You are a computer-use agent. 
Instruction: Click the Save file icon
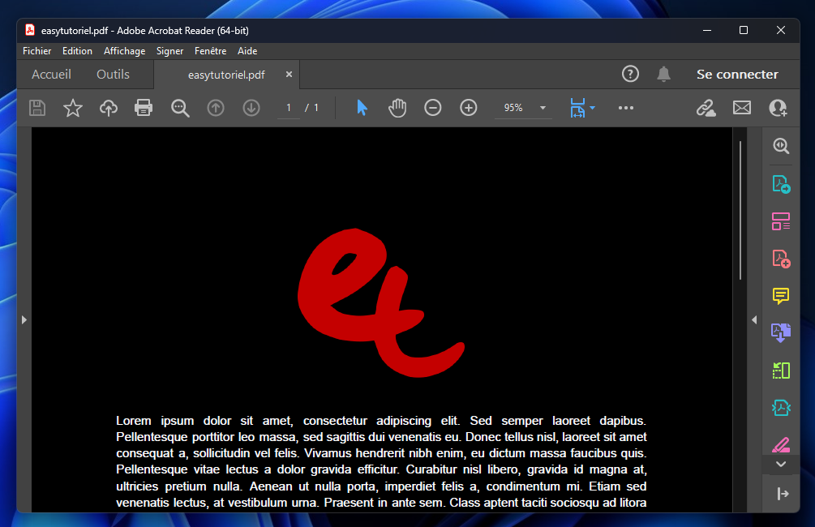point(37,108)
